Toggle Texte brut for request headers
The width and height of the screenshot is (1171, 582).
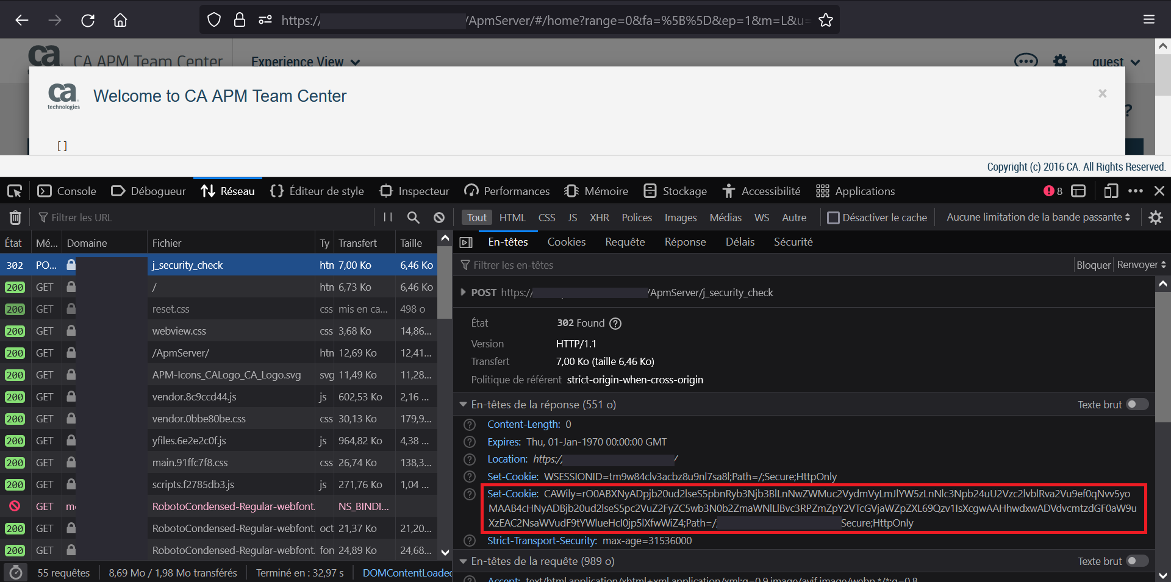point(1137,561)
